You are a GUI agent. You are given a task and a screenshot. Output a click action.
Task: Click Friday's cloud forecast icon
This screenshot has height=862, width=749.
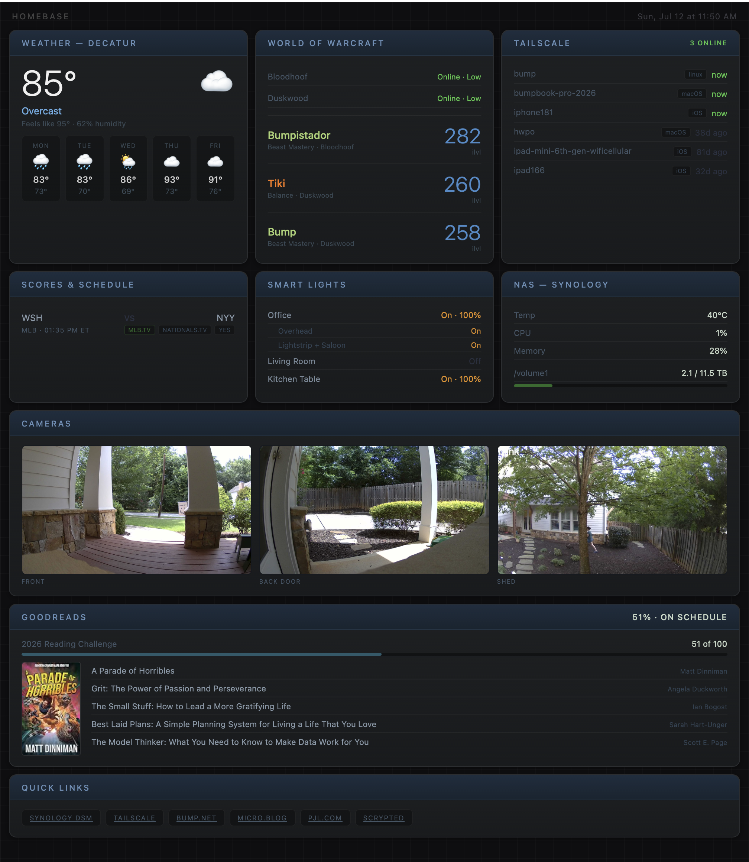(x=215, y=161)
